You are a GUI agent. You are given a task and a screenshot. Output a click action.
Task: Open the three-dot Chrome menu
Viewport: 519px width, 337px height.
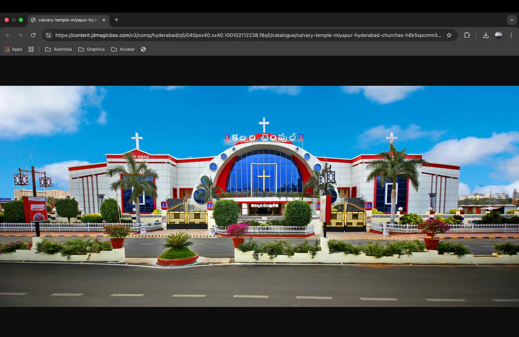point(512,35)
